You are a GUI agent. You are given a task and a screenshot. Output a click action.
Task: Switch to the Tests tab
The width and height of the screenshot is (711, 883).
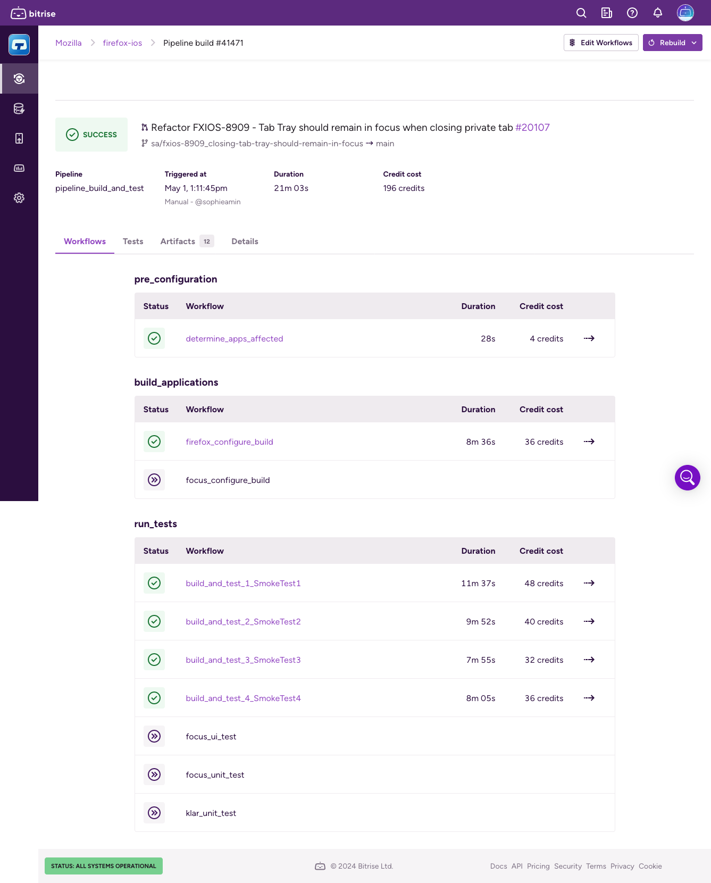pos(133,241)
